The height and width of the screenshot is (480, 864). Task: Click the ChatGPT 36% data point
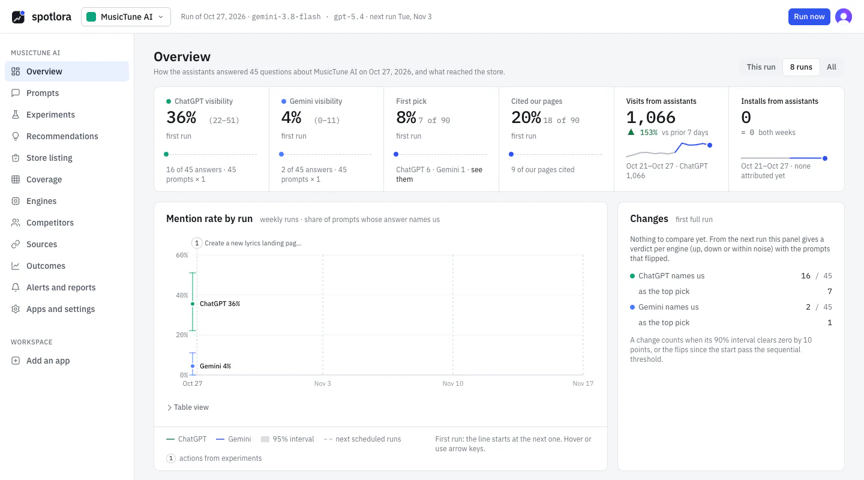click(193, 304)
